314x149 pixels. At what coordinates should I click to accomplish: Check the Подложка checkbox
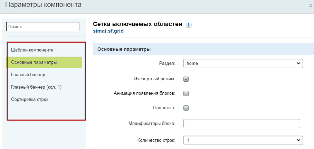pos(186,108)
